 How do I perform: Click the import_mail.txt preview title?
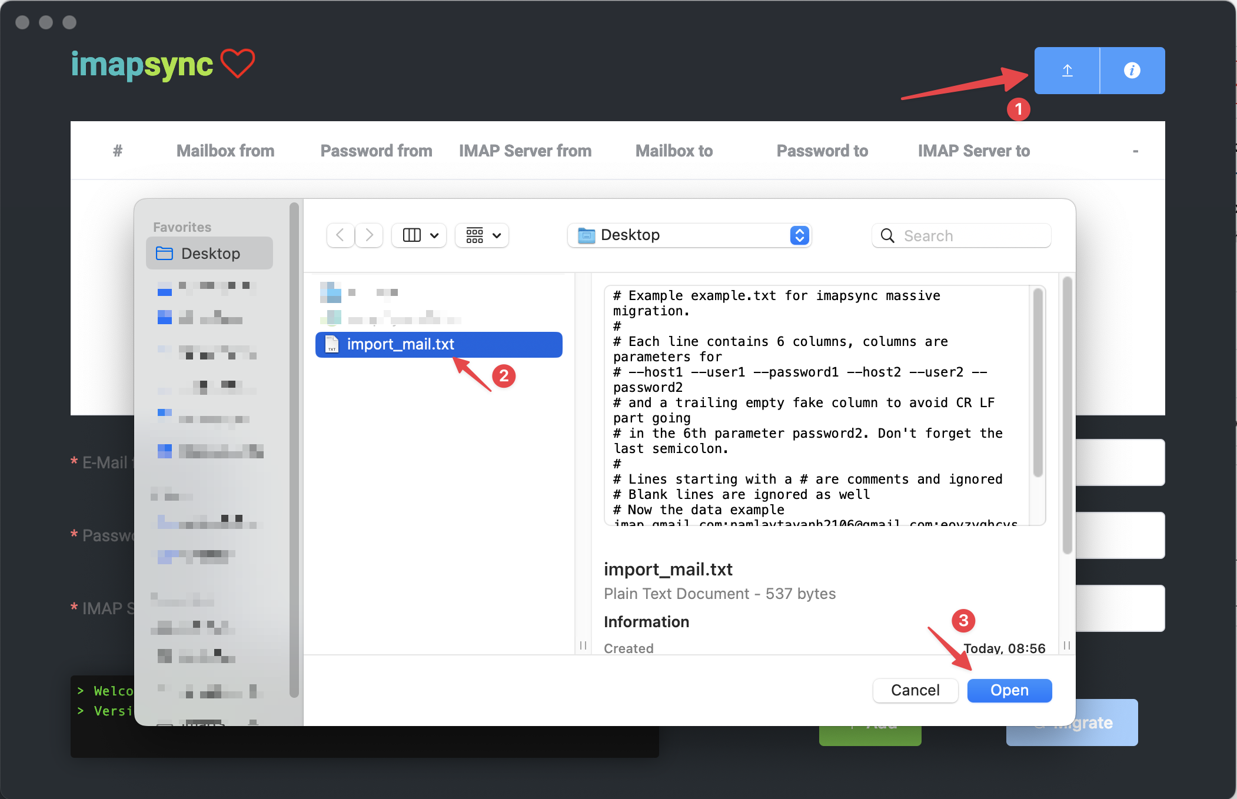click(x=668, y=570)
